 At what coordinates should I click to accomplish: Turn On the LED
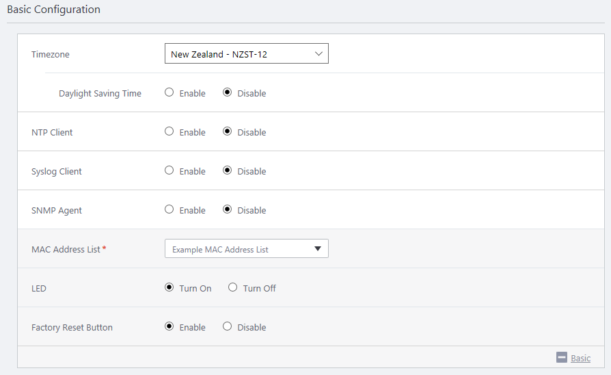169,288
